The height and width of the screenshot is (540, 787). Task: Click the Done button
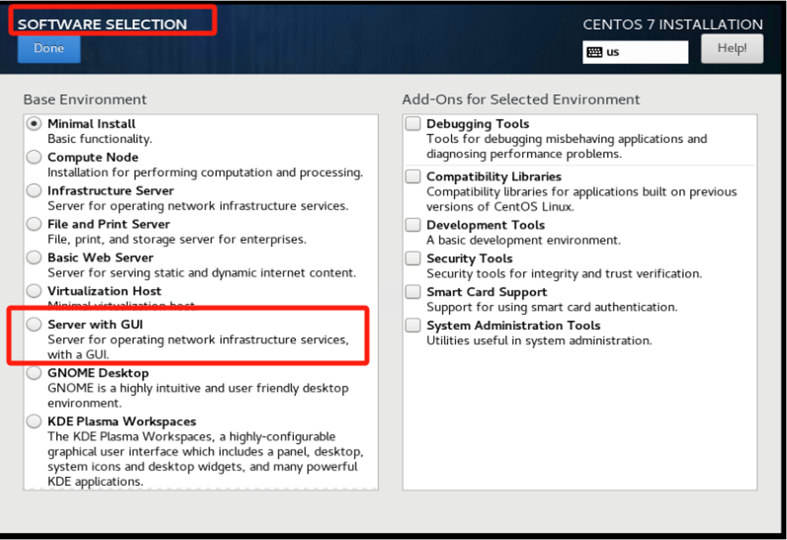click(48, 48)
